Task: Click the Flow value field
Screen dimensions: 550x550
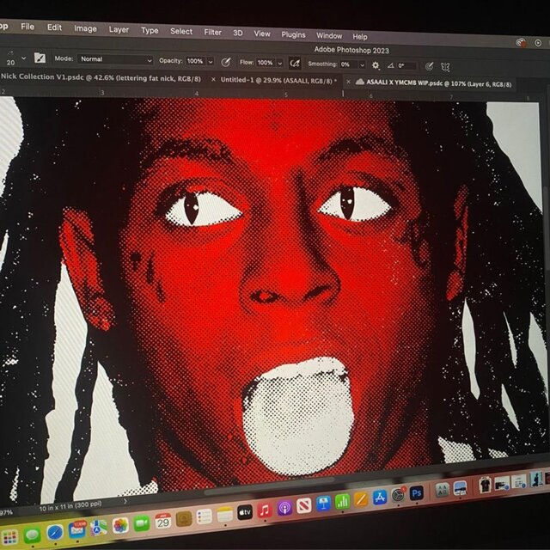Action: [x=266, y=63]
